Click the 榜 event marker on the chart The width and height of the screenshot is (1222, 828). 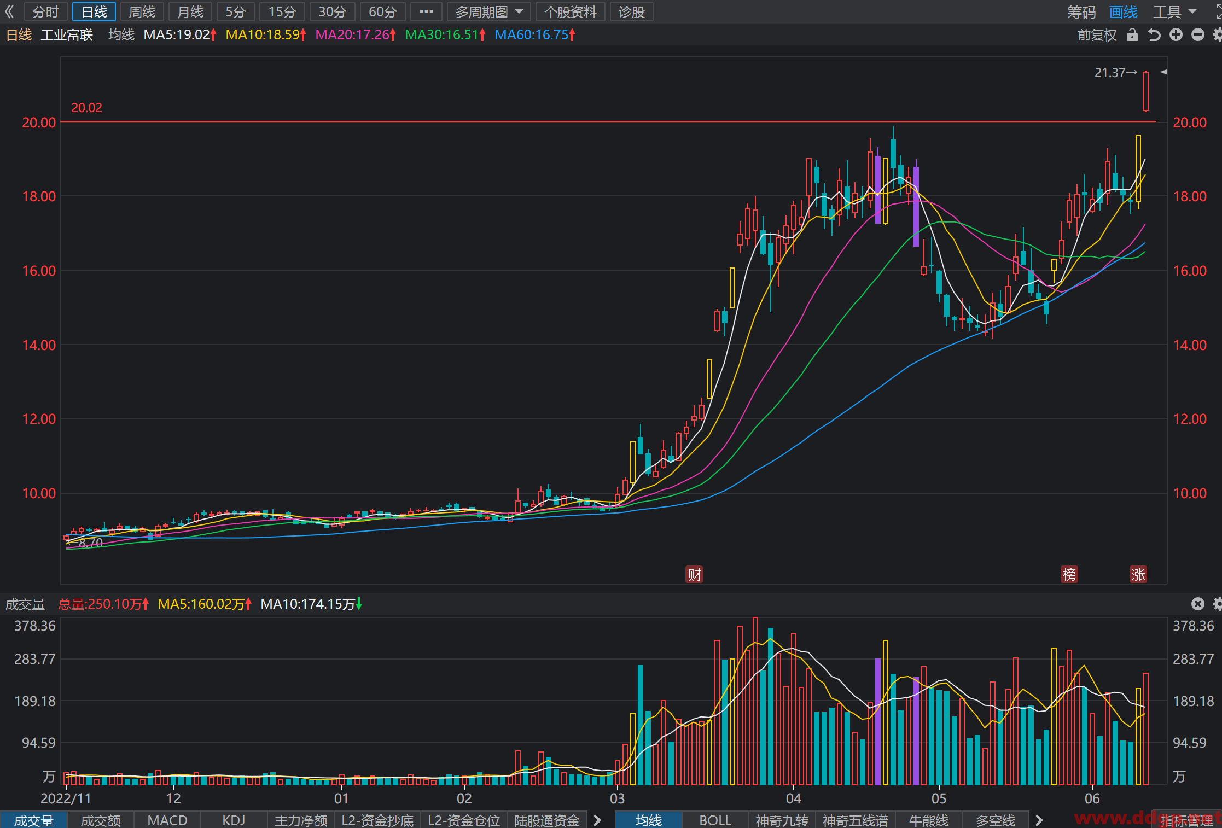(1069, 574)
